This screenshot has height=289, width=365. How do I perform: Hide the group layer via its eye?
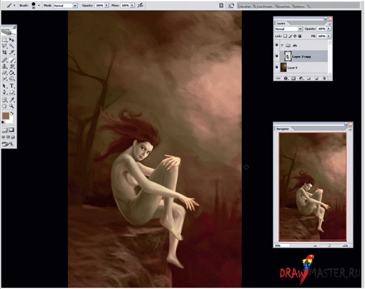click(276, 45)
